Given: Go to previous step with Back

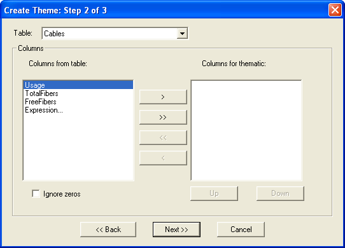Looking at the screenshot, I should (108, 230).
